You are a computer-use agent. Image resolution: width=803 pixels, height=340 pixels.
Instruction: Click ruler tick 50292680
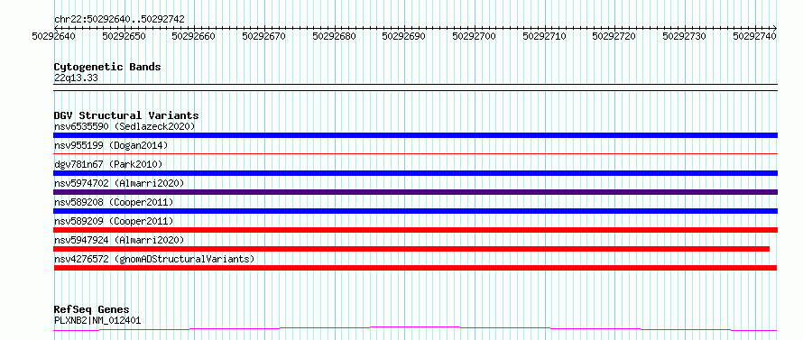[x=335, y=36]
